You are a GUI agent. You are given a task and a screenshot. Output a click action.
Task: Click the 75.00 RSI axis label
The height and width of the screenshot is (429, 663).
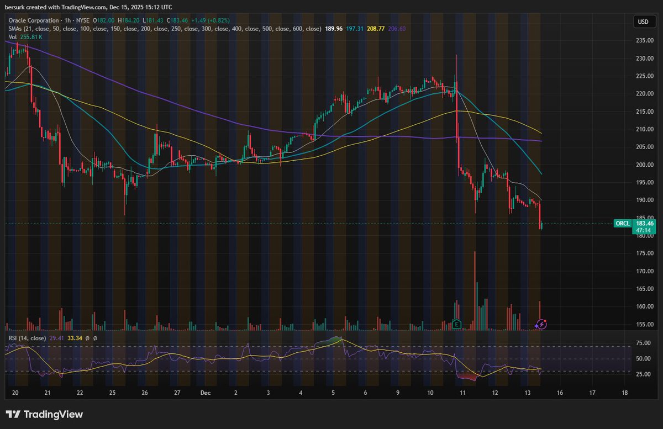pos(643,342)
